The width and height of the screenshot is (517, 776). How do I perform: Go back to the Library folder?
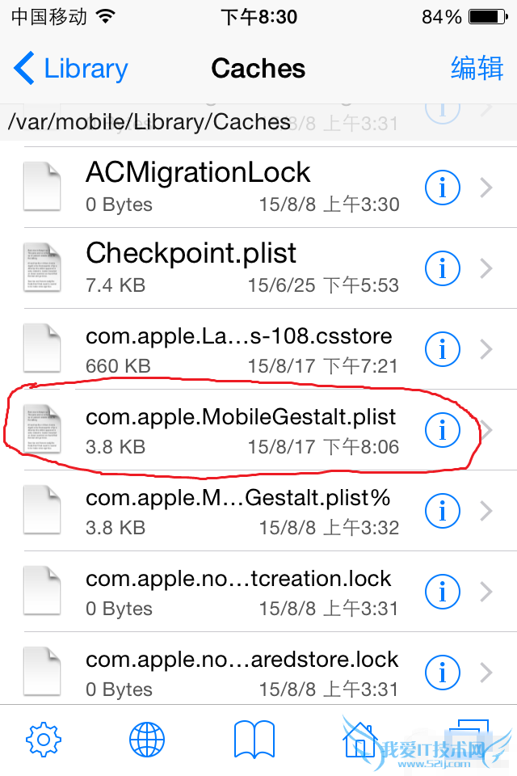[x=69, y=69]
